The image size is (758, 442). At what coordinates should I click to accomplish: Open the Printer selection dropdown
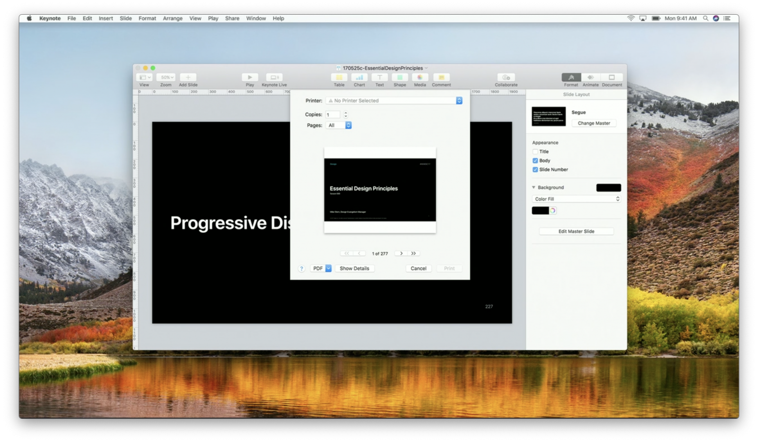click(394, 101)
